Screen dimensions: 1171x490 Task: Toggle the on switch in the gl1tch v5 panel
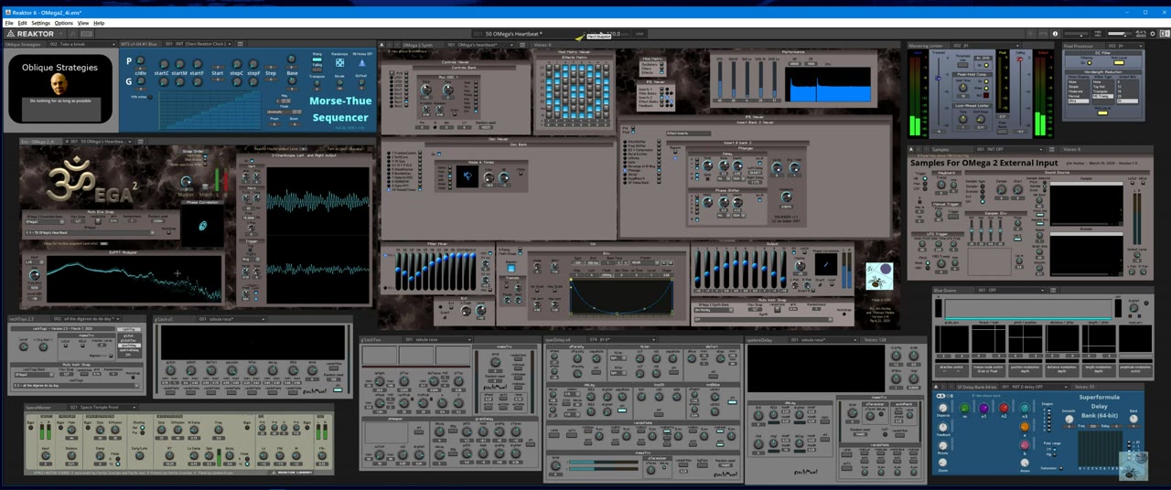click(338, 390)
